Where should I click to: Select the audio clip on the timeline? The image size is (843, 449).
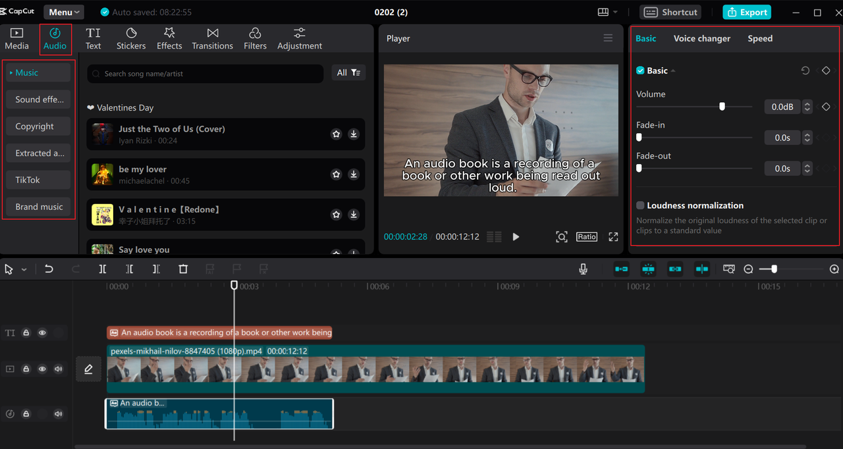tap(219, 414)
